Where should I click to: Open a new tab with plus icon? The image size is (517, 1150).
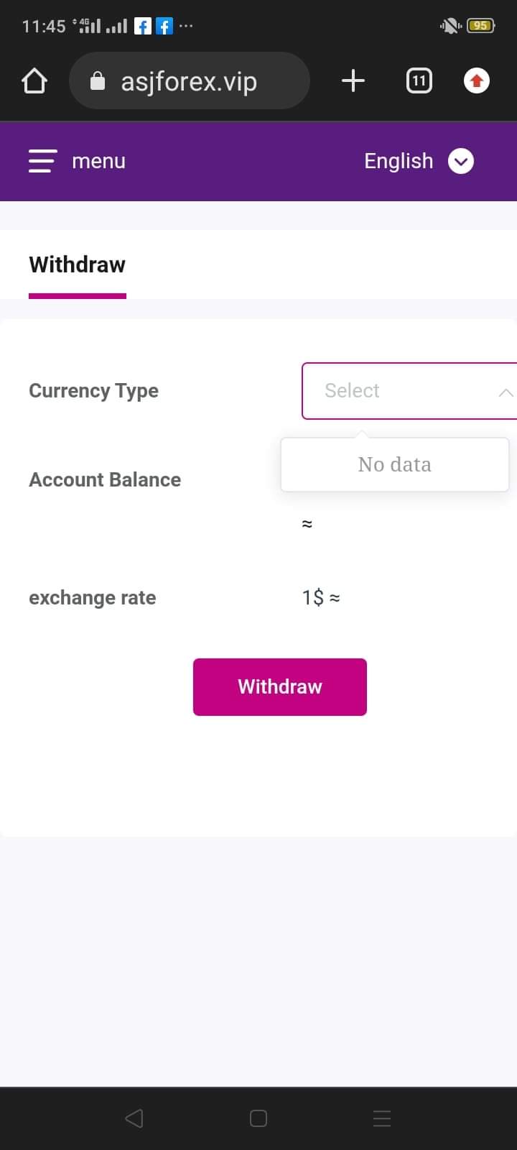tap(353, 80)
